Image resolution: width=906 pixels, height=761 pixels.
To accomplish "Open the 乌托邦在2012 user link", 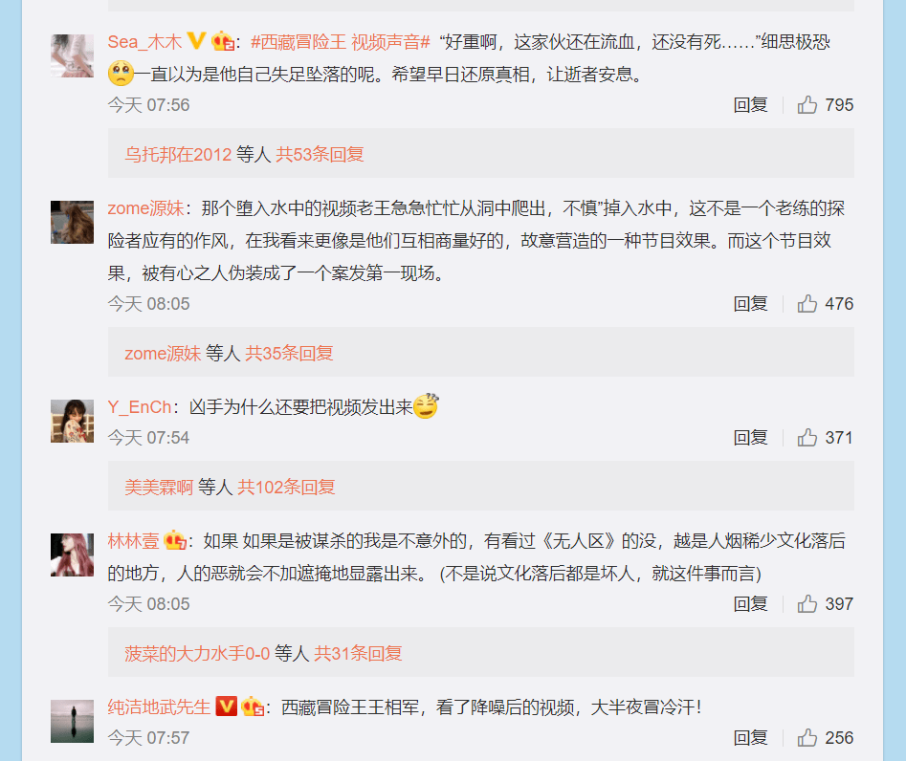I will tap(178, 154).
